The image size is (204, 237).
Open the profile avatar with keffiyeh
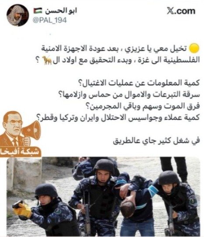pyautogui.click(x=17, y=15)
